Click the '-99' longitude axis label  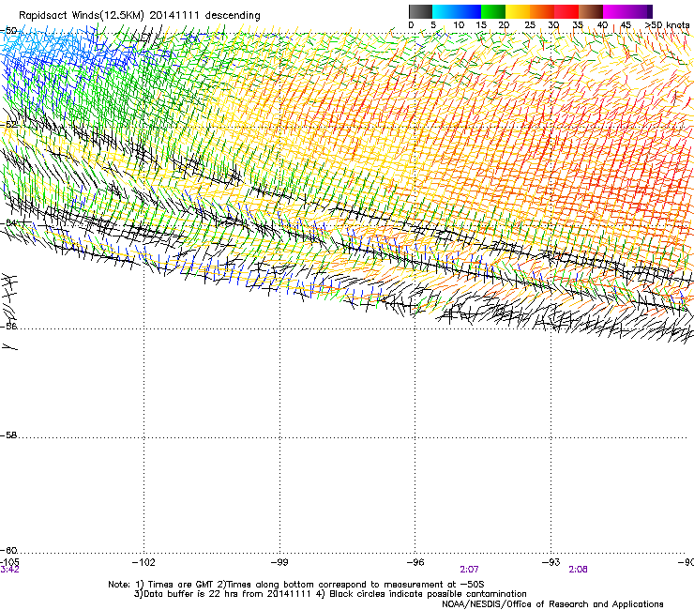point(279,562)
